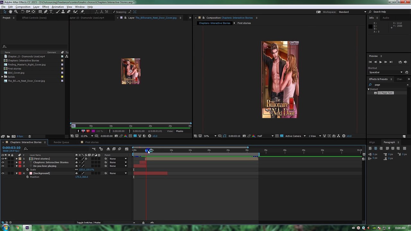Toggle the Scale constrain proportions link
This screenshot has height=231, width=411.
coord(76,170)
